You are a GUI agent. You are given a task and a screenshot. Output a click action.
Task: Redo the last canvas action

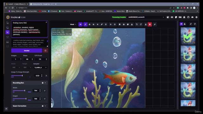pyautogui.click(x=141, y=24)
